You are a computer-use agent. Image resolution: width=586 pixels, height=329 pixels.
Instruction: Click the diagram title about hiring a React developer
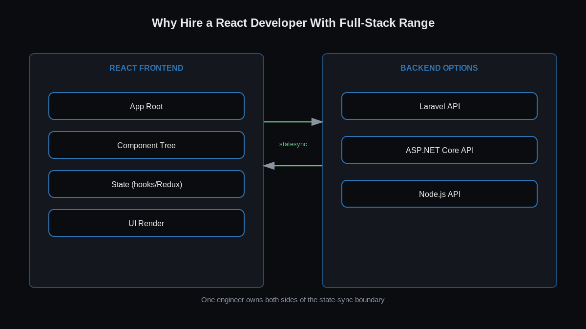293,23
